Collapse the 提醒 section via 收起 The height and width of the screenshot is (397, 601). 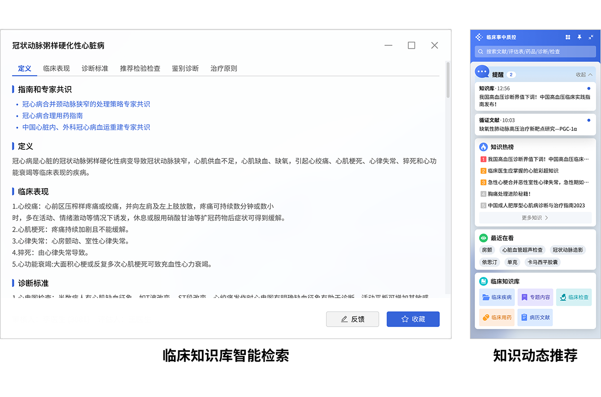tap(584, 75)
